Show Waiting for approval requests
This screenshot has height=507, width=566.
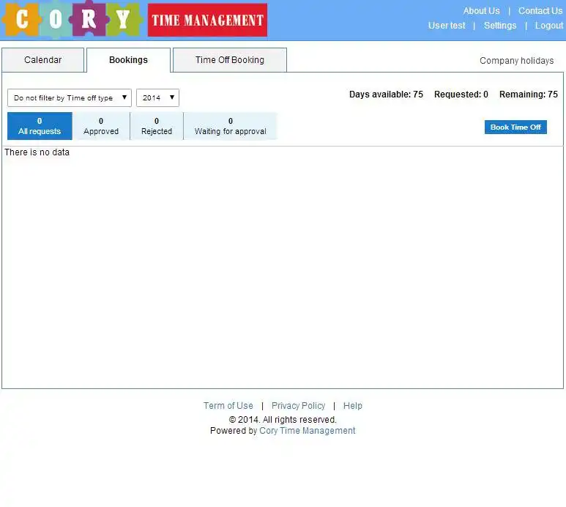point(231,126)
